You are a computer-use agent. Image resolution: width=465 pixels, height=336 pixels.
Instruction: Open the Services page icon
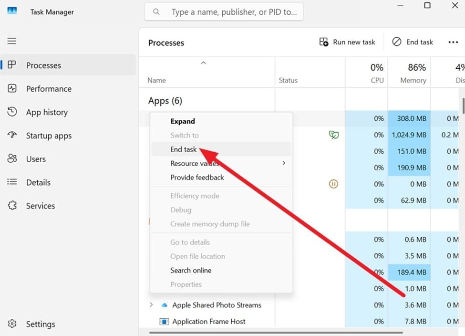[x=12, y=206]
